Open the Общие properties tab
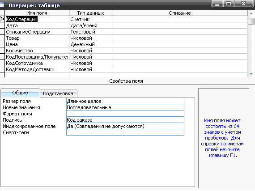 (x=20, y=93)
